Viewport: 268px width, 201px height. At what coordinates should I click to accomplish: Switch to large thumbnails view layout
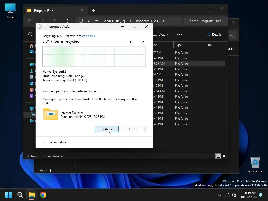click(224, 156)
